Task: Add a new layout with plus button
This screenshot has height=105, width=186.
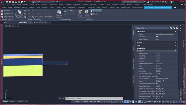Action: [x=26, y=101]
